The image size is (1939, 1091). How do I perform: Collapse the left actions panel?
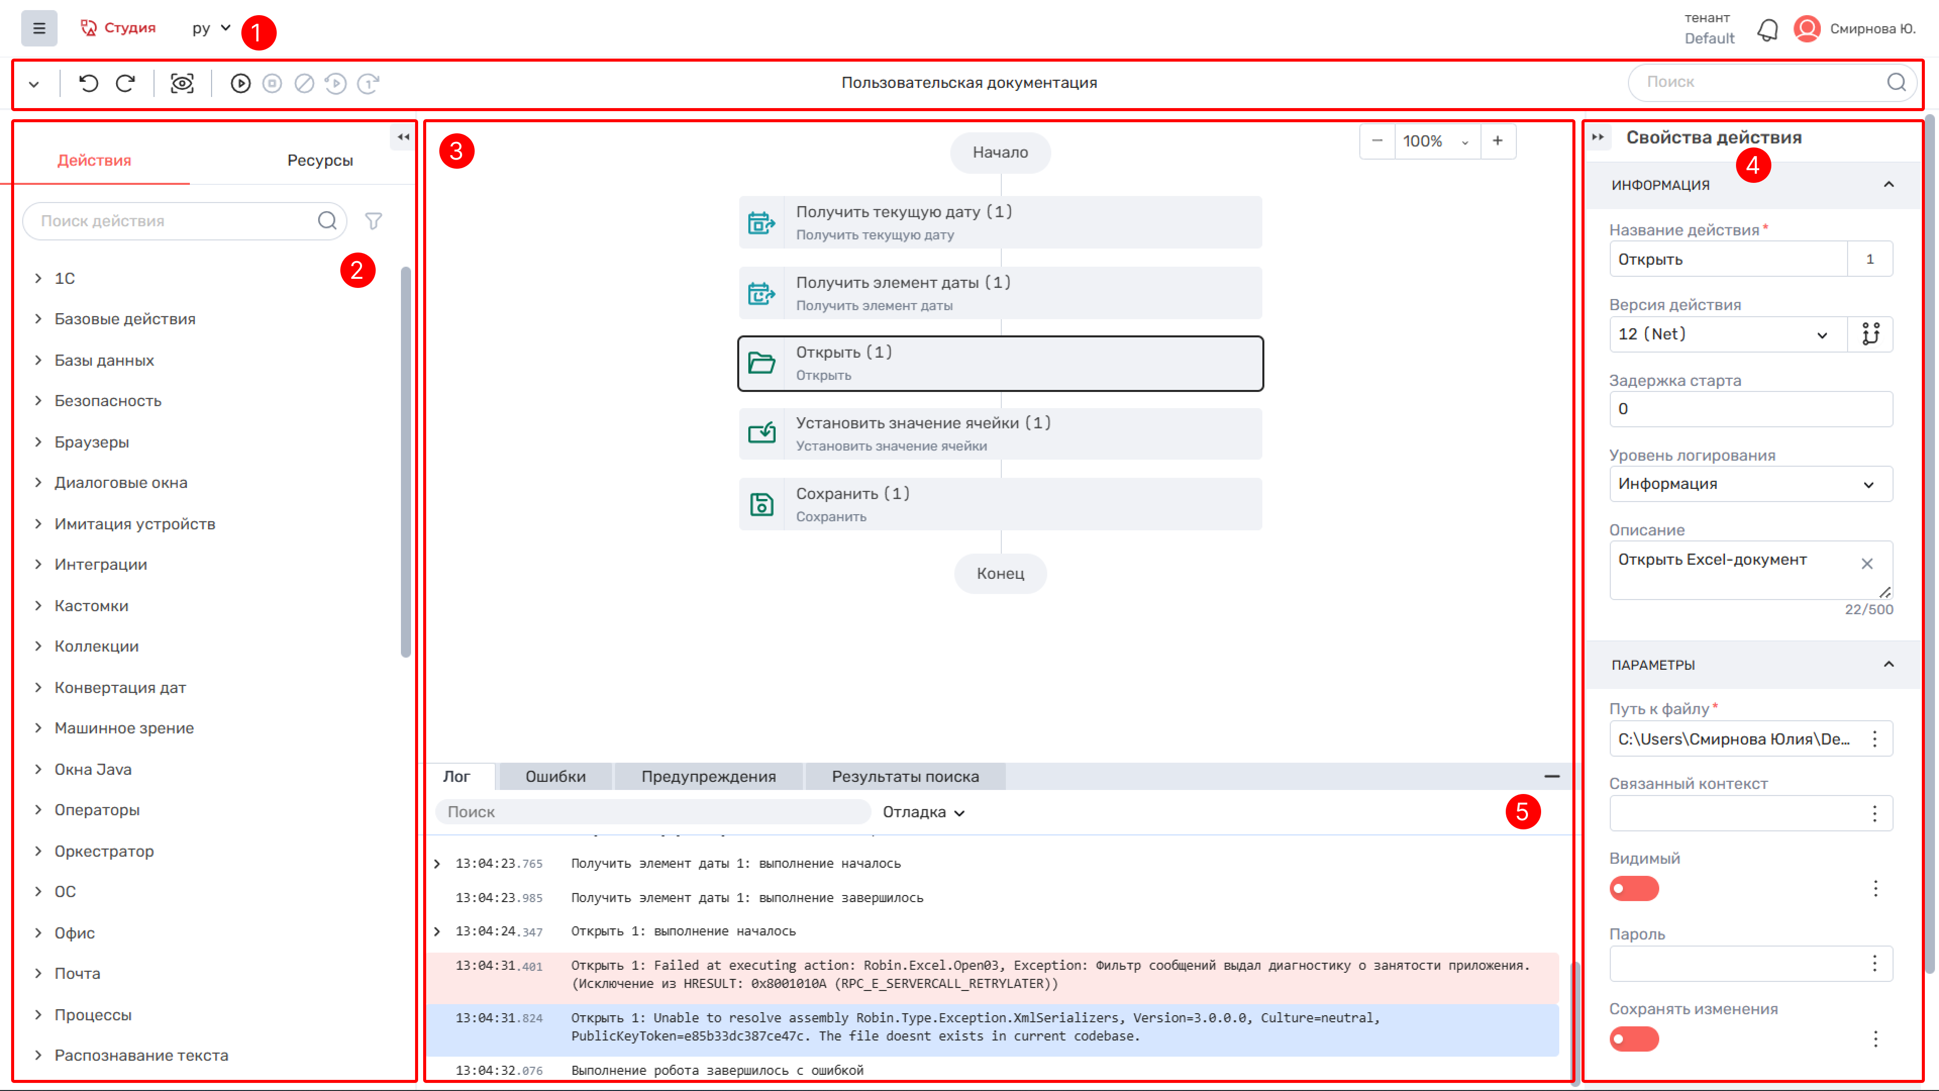pos(403,137)
